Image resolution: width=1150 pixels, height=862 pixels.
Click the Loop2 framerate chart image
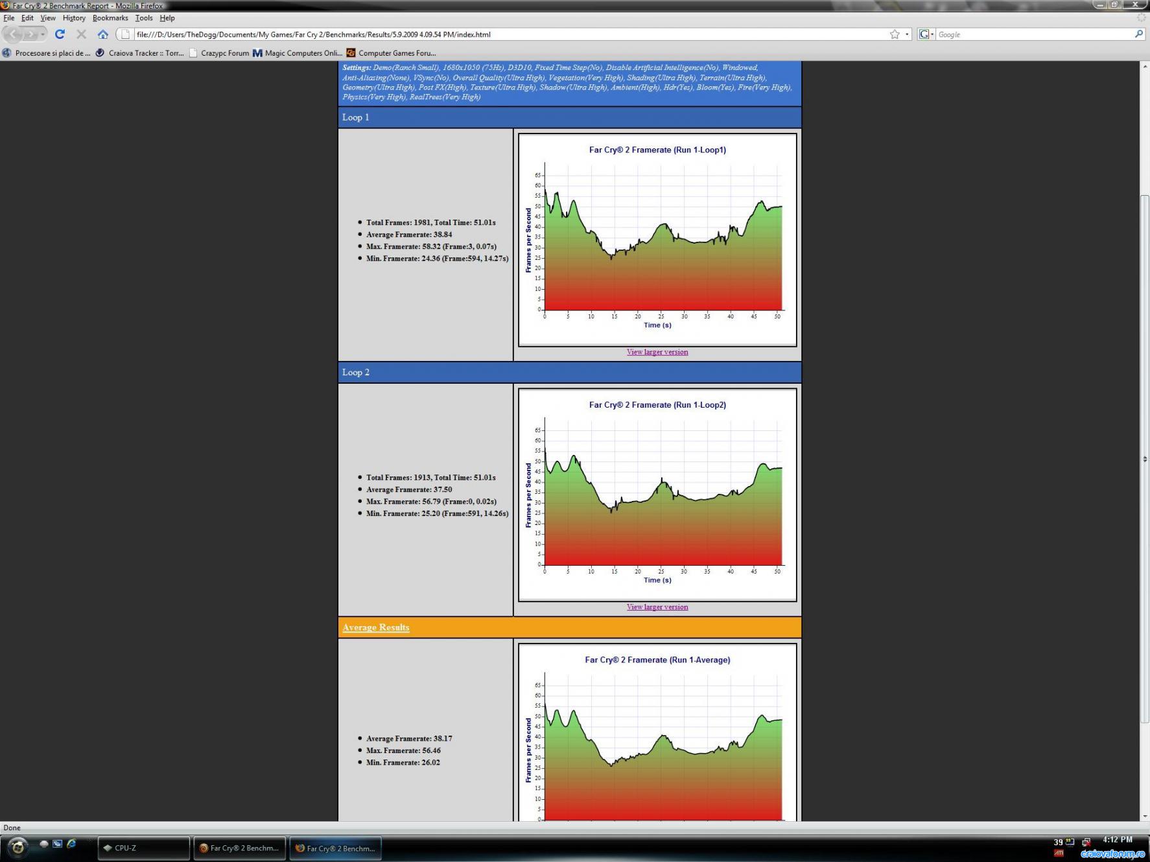point(657,495)
